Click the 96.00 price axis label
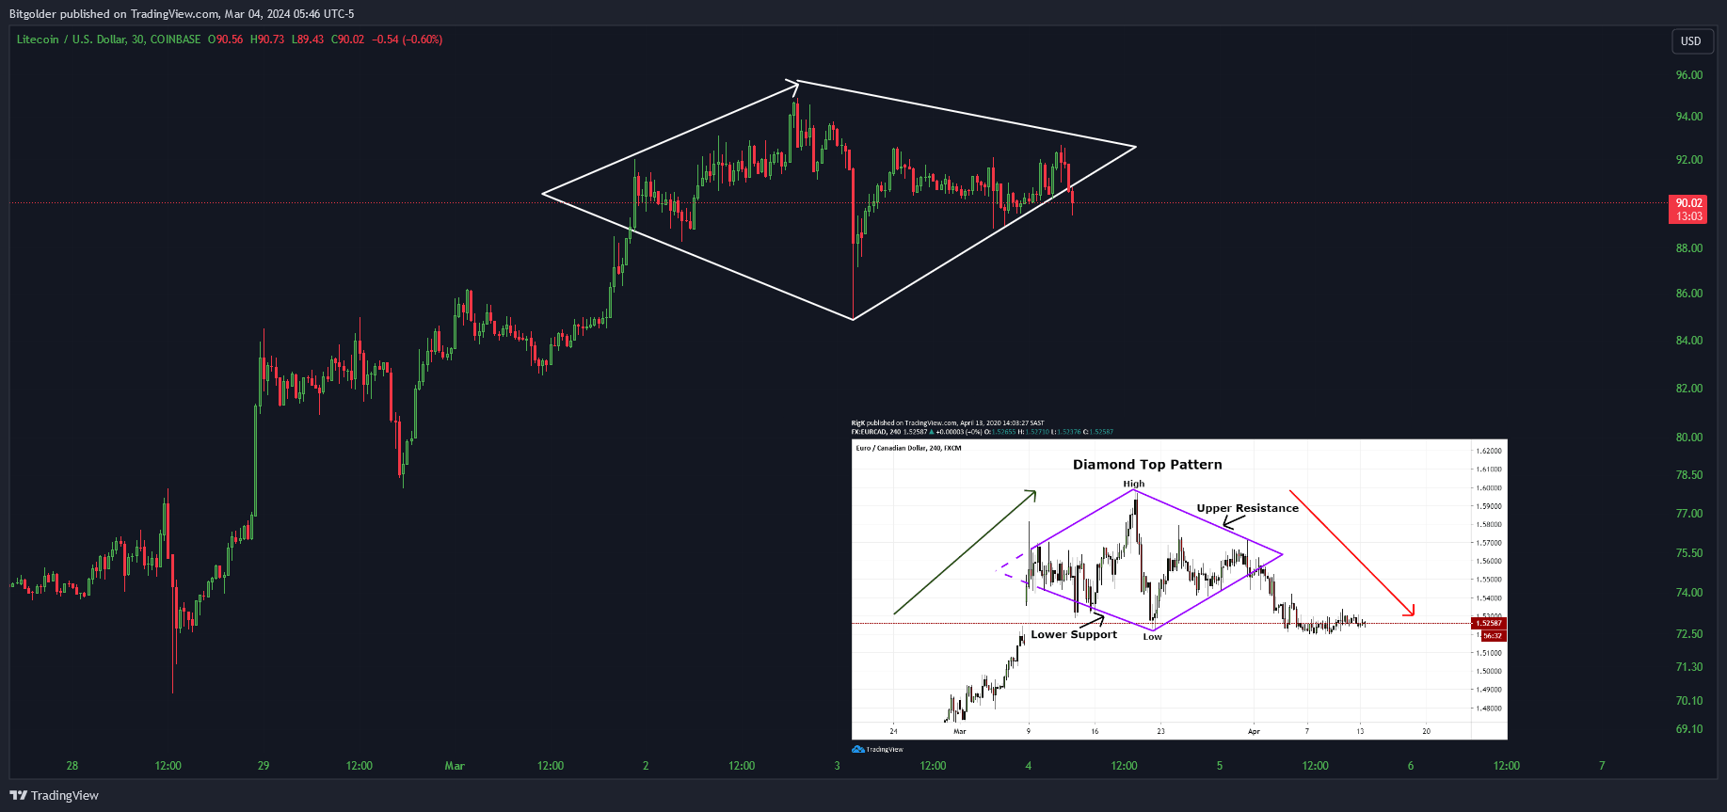 click(1689, 75)
